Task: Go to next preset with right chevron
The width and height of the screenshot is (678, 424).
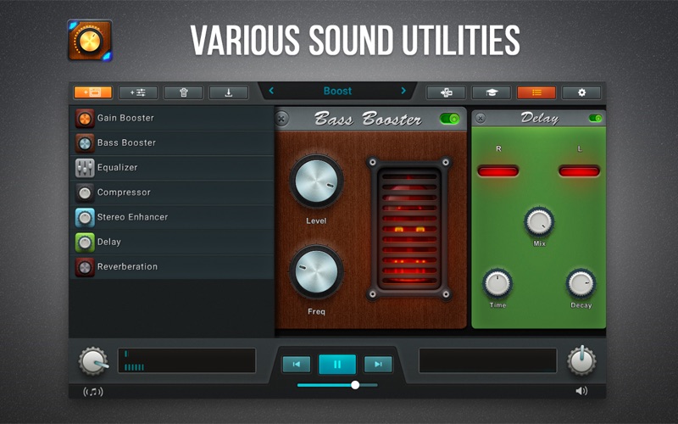Action: click(403, 91)
